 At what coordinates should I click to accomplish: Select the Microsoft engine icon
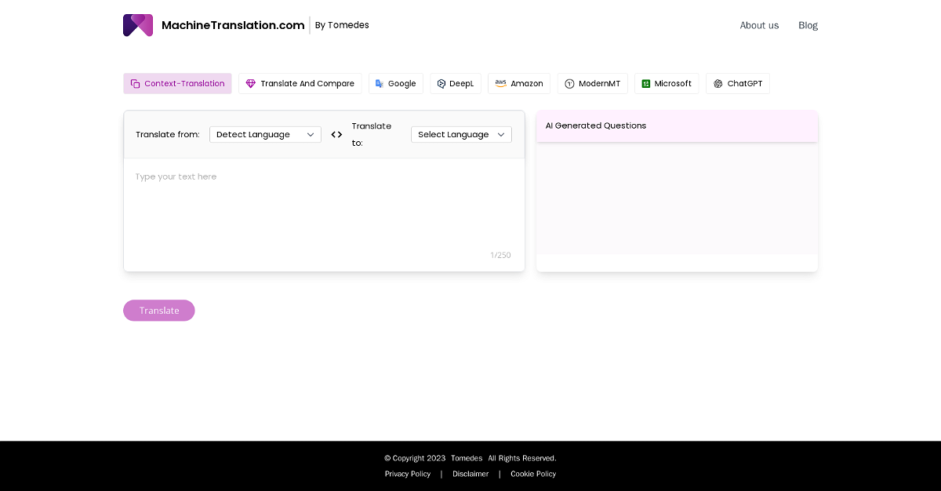[646, 84]
